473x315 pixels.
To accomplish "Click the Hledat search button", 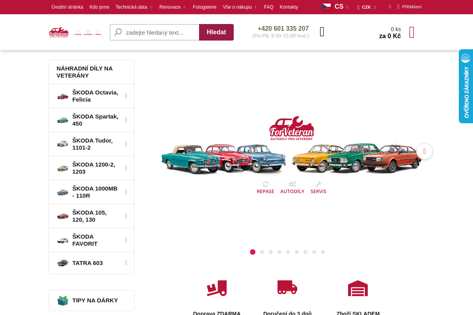I will pyautogui.click(x=216, y=32).
